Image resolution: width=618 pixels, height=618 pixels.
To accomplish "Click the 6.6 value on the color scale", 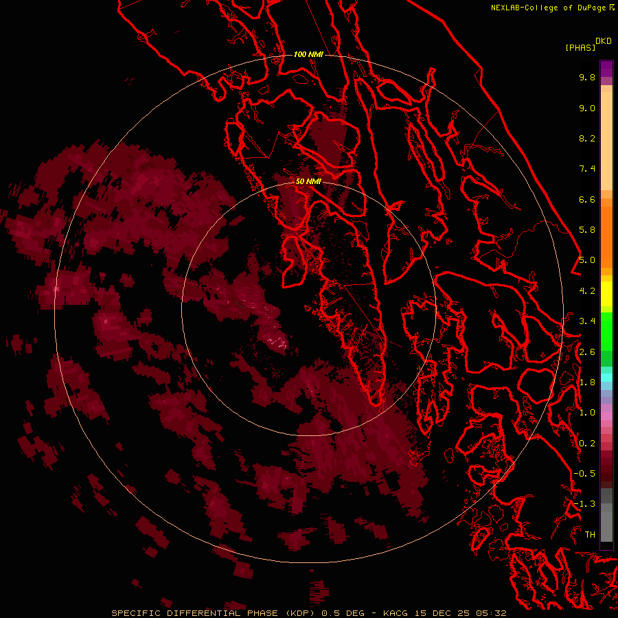I will 587,199.
